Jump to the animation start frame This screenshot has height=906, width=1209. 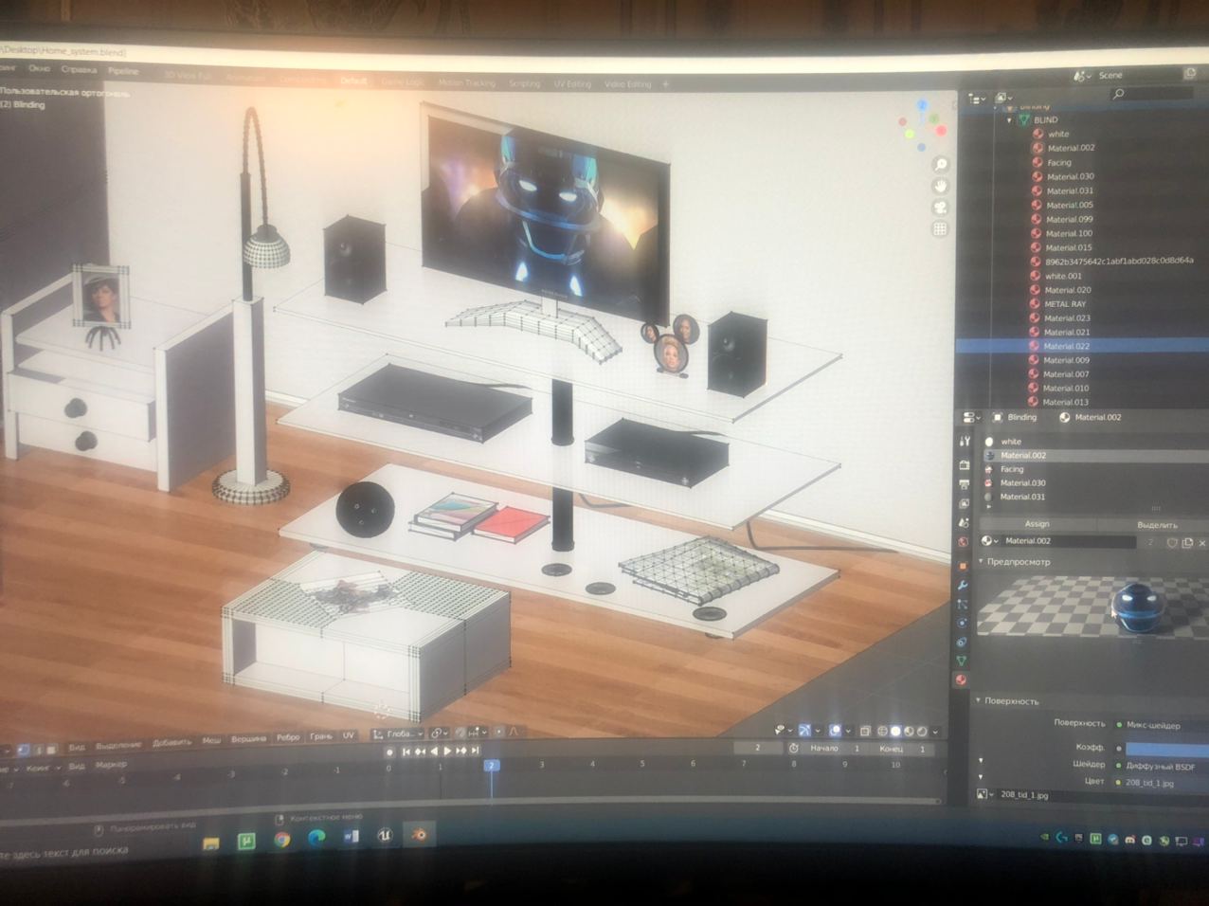[x=406, y=752]
